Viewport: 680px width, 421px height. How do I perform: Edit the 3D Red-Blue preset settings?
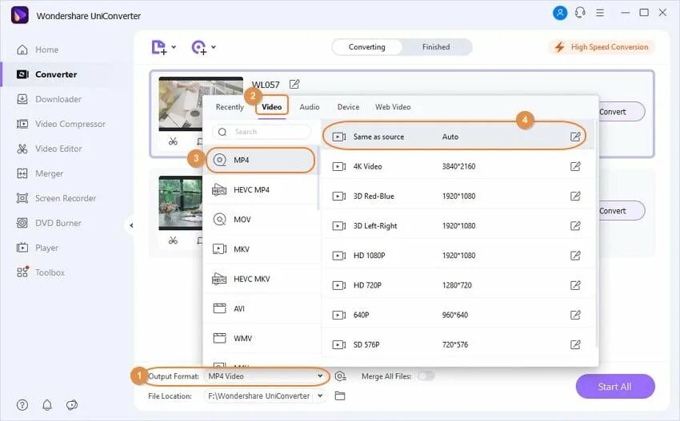575,197
